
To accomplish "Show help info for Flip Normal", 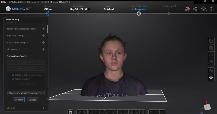I will [x=20, y=49].
